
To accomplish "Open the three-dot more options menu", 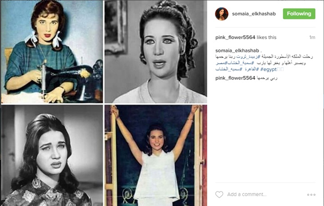I will tap(311, 194).
